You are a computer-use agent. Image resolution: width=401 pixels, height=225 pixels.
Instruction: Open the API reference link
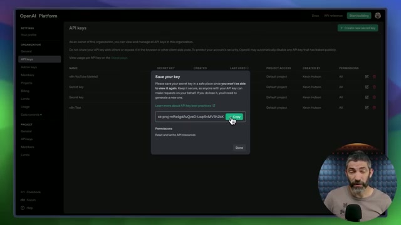tap(333, 16)
